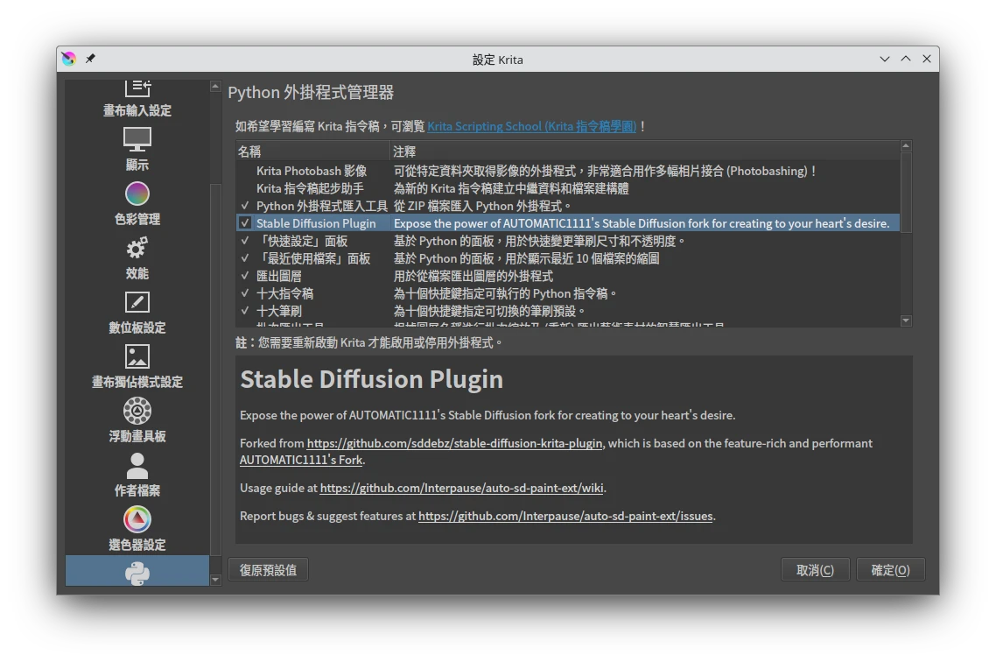
Task: Select the Python plugin manager icon
Action: tap(137, 573)
